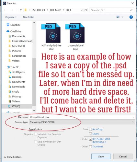This screenshot has width=137, height=162.
Task: Enable the Thumbnail checkbox
Action: click(x=90, y=147)
